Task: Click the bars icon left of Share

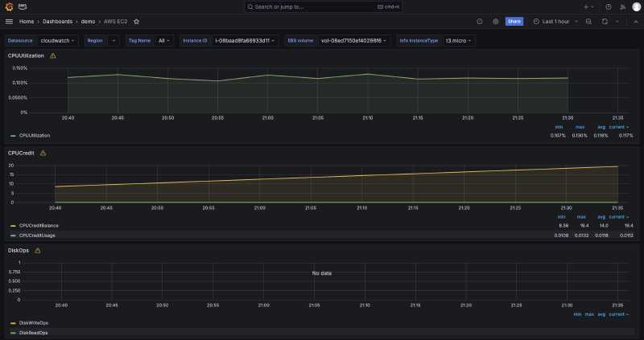Action: pos(495,22)
